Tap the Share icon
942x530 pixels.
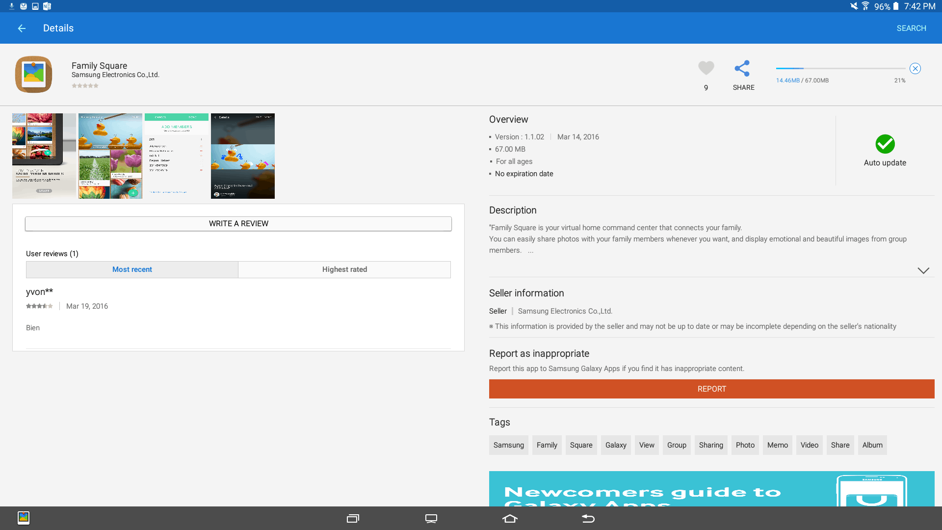pyautogui.click(x=742, y=68)
